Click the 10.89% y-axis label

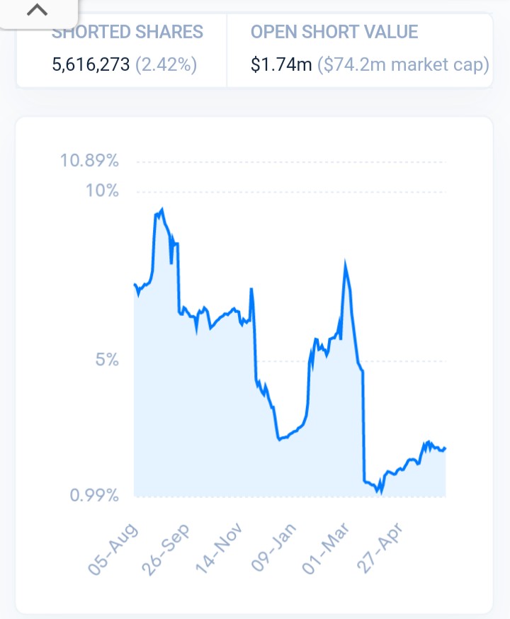(89, 161)
